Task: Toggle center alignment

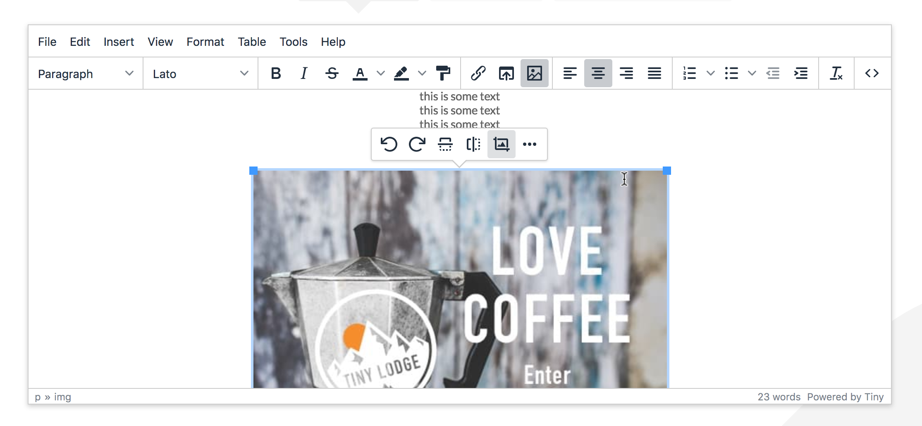Action: coord(598,74)
